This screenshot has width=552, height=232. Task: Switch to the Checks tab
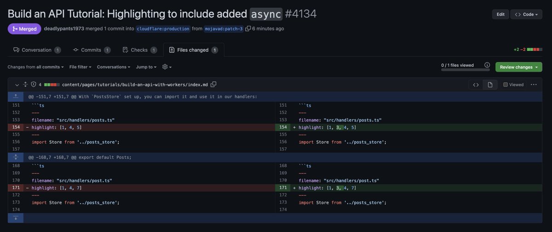click(139, 50)
